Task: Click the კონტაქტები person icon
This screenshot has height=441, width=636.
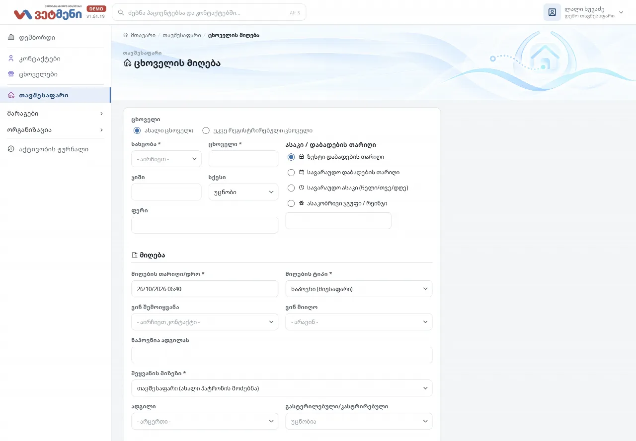Action: (11, 59)
